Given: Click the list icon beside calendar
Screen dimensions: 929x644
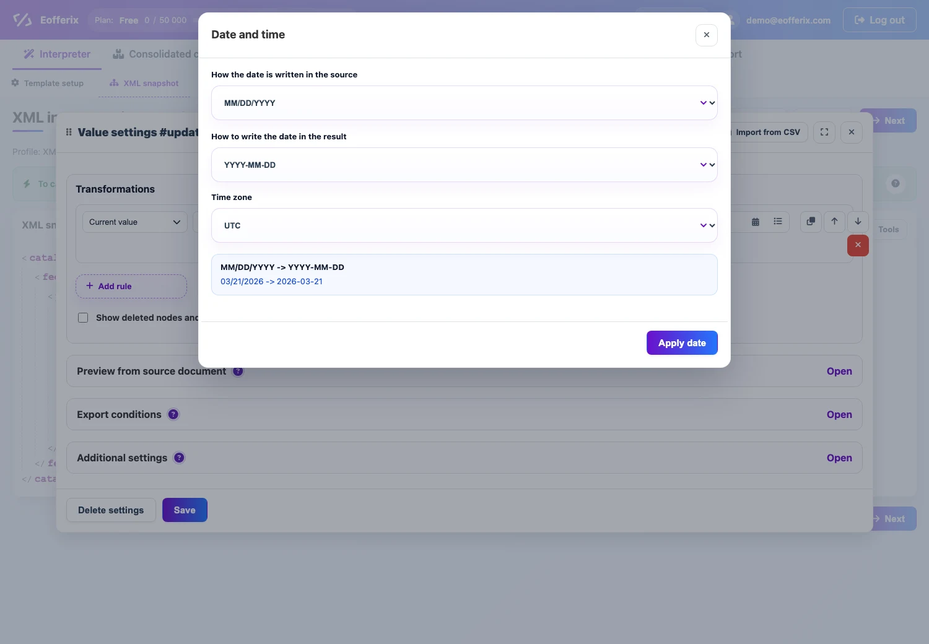Looking at the screenshot, I should (777, 222).
